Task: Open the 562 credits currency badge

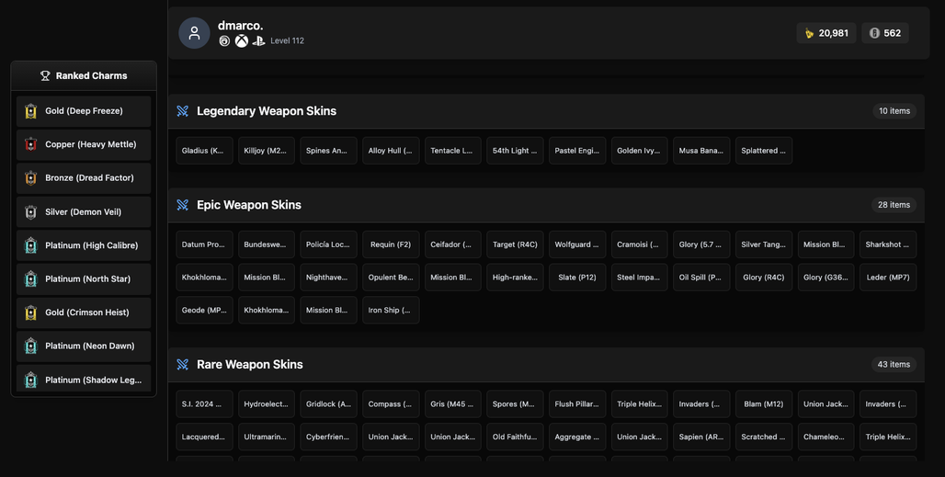Action: 885,33
